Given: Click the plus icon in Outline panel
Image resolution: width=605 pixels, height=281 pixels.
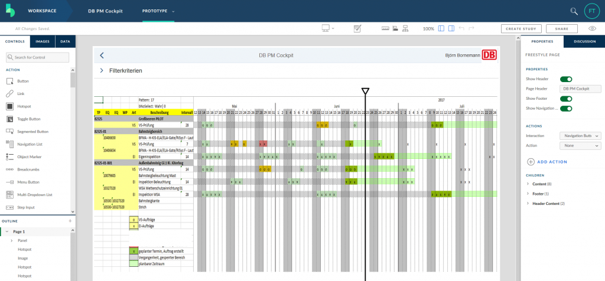Looking at the screenshot, I should tap(70, 221).
